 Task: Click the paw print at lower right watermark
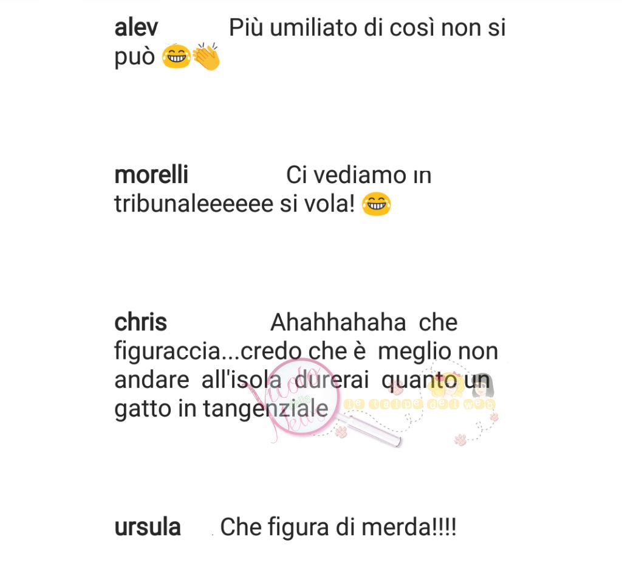point(460,439)
